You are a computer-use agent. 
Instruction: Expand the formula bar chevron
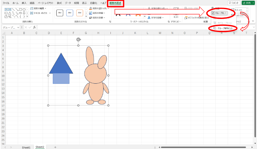254,27
